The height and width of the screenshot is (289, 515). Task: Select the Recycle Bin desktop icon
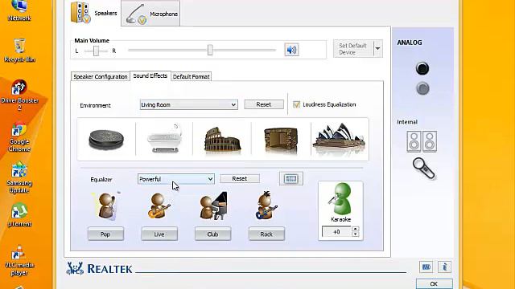click(19, 51)
